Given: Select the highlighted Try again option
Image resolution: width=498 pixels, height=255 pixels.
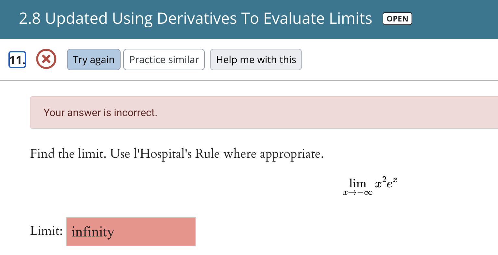Looking at the screenshot, I should tap(94, 60).
